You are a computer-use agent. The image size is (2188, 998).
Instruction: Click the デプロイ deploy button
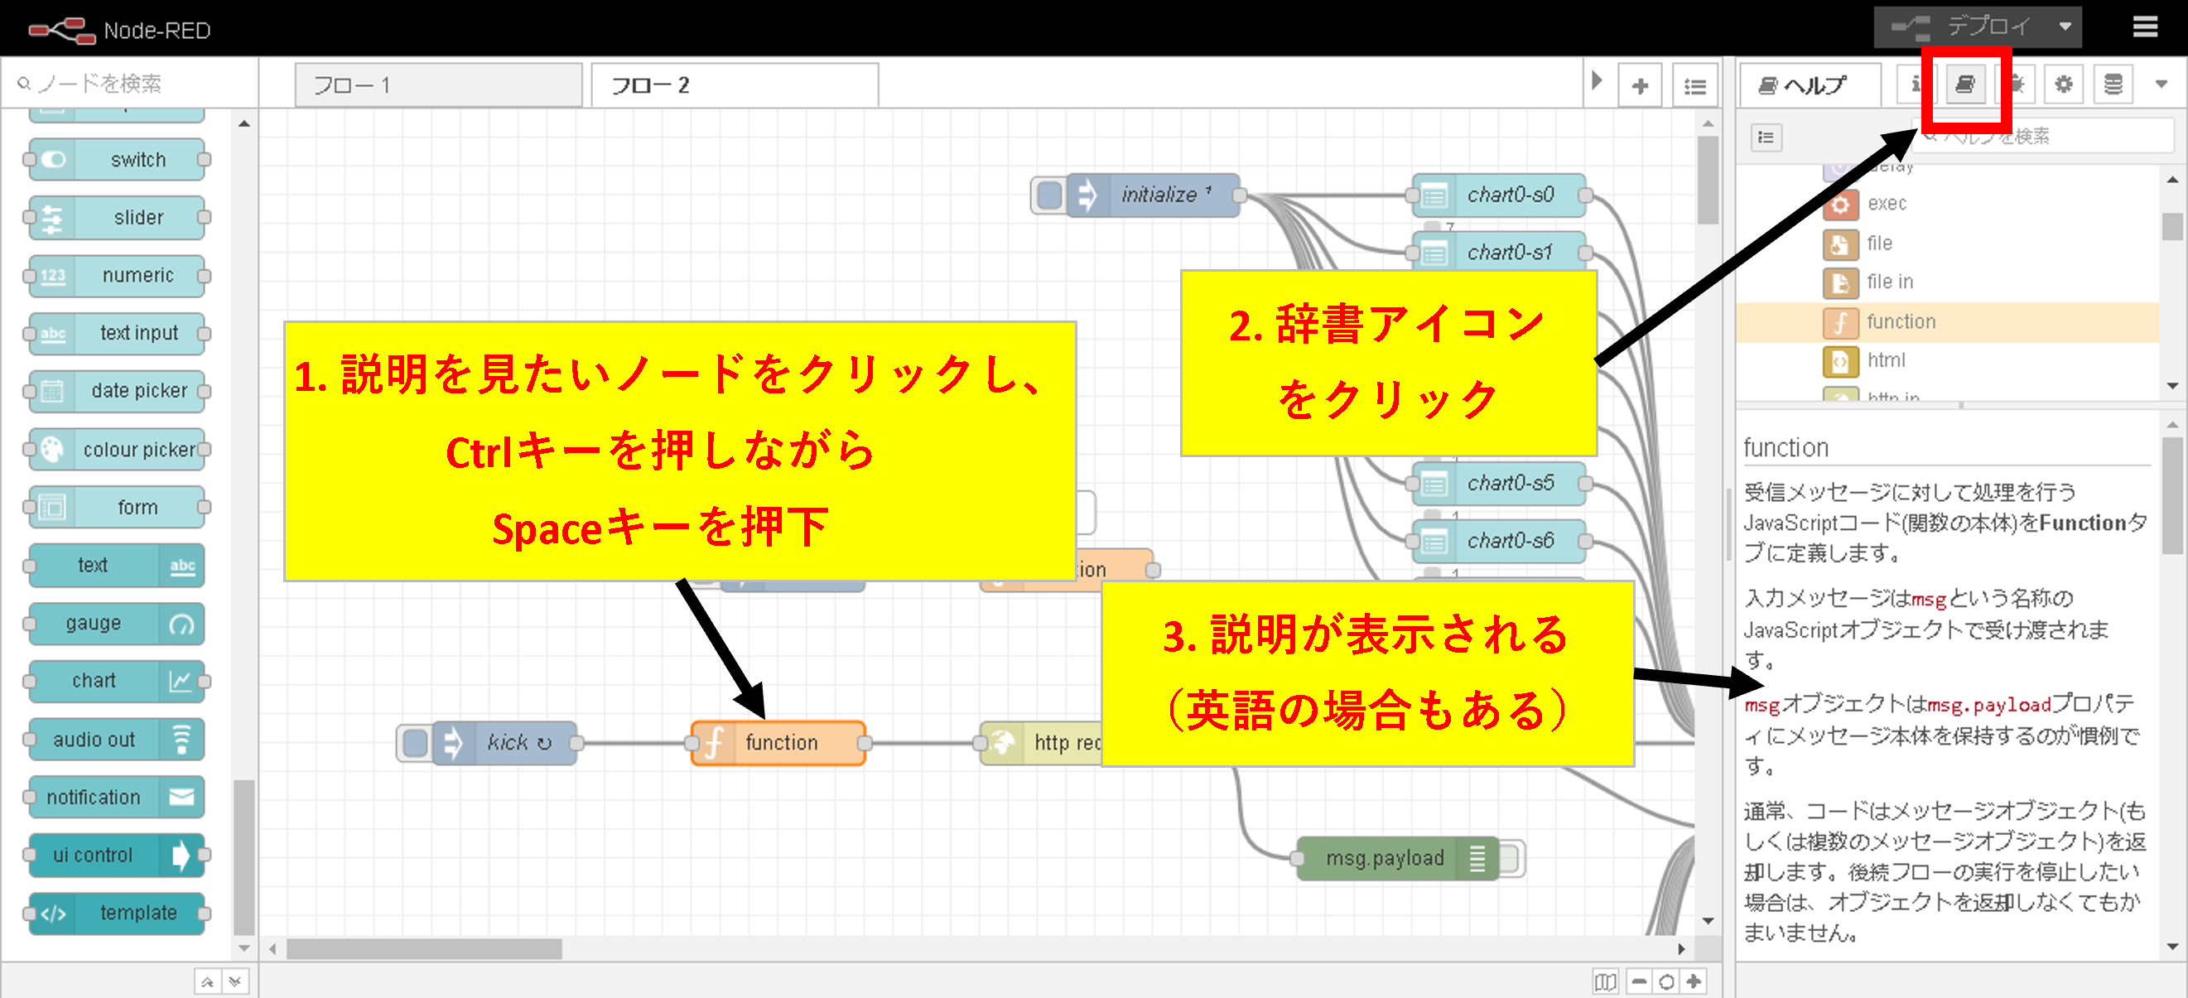1962,27
